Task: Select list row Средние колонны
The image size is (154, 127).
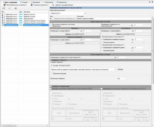Action: pos(25,15)
